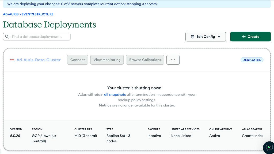Click the CLUSTER TIER column label
Viewport: 274px width, 154px height.
(83, 129)
